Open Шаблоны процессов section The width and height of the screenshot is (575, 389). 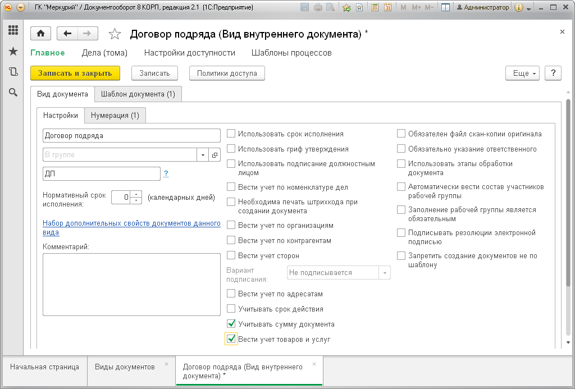[291, 53]
